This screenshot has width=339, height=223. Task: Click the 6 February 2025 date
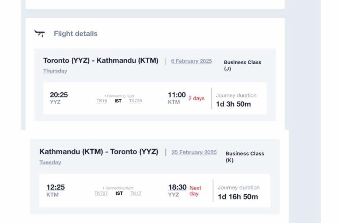pyautogui.click(x=191, y=61)
